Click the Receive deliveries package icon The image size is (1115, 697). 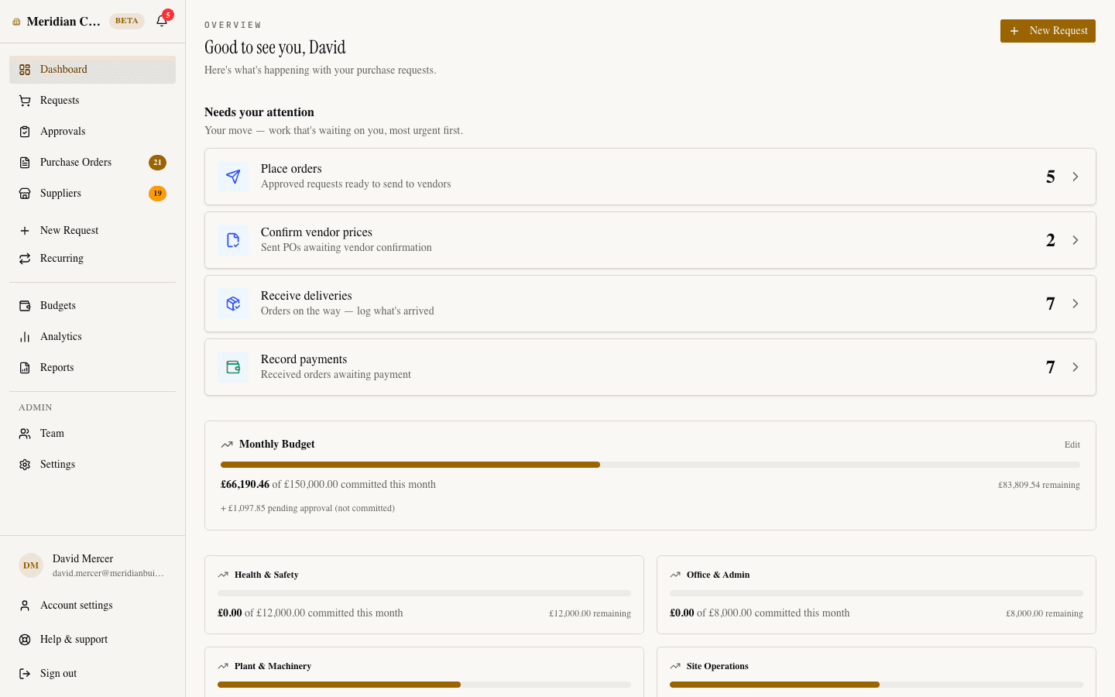coord(233,304)
